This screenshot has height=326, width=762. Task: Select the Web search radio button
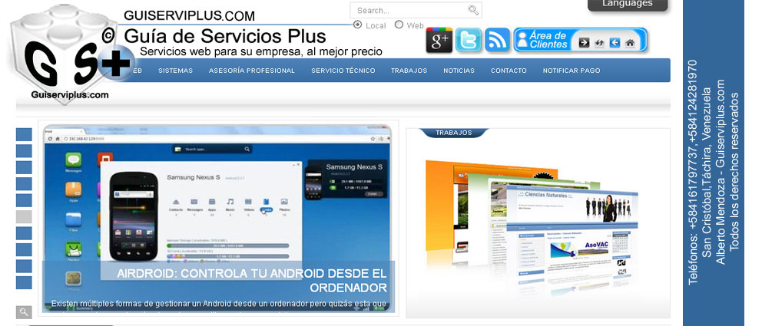tap(399, 25)
